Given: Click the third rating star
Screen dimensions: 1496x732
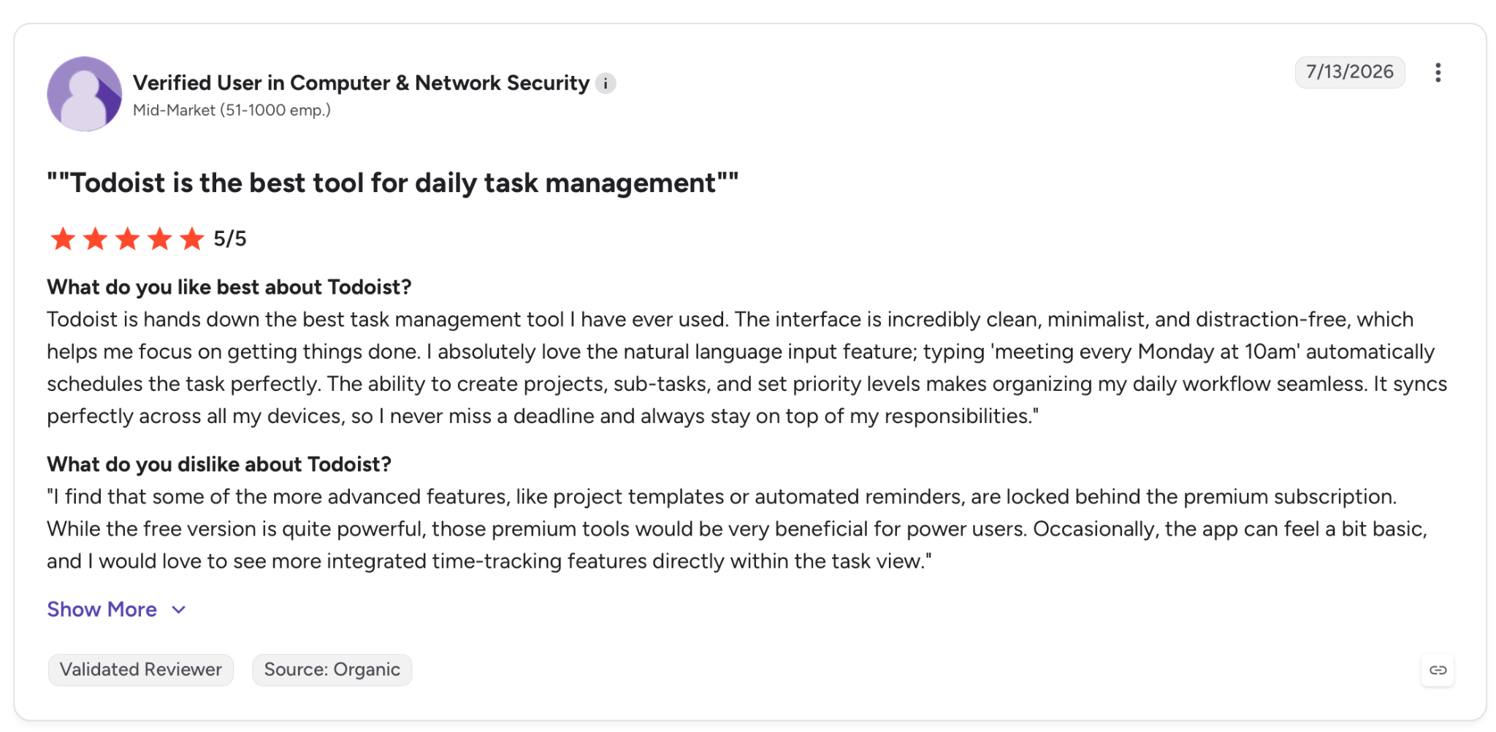Looking at the screenshot, I should coord(127,238).
